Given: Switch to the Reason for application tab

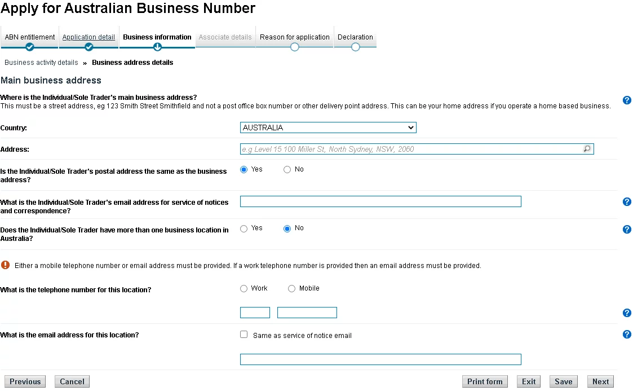Looking at the screenshot, I should pyautogui.click(x=294, y=37).
